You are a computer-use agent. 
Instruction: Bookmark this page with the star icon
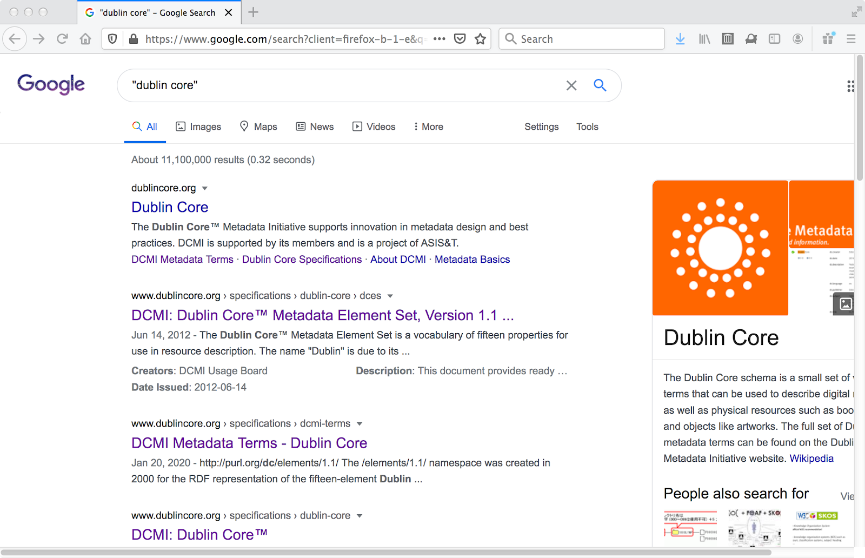tap(480, 39)
